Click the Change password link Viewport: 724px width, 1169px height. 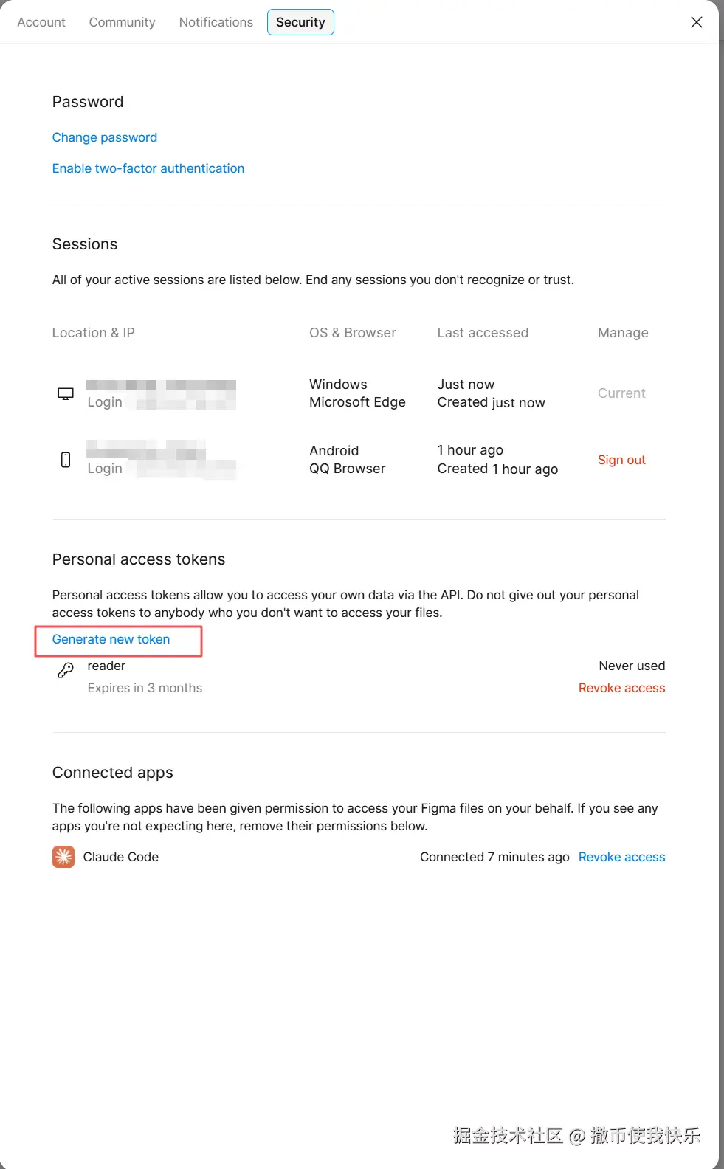[x=105, y=137]
